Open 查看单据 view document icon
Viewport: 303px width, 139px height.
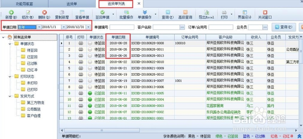(82, 12)
